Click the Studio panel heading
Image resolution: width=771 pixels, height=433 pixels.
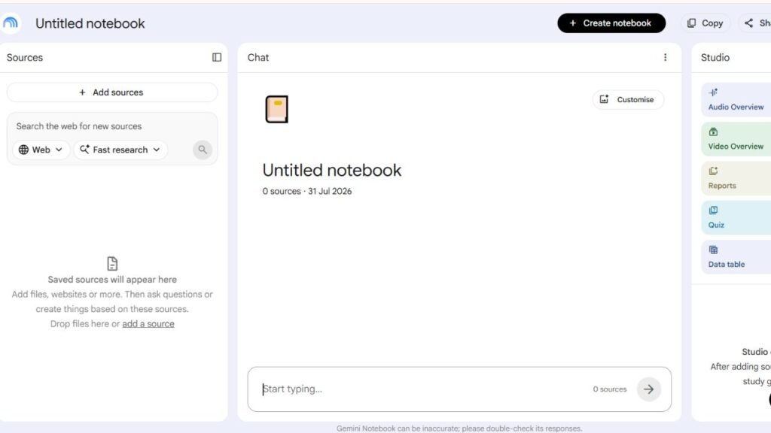point(715,57)
